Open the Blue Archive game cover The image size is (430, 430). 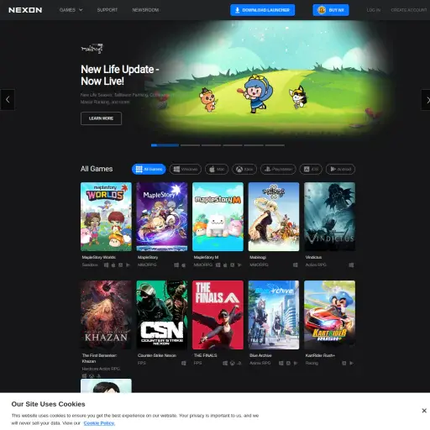tap(274, 315)
